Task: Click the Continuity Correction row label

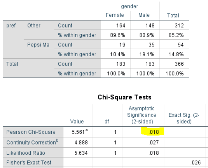Action: tap(32, 143)
